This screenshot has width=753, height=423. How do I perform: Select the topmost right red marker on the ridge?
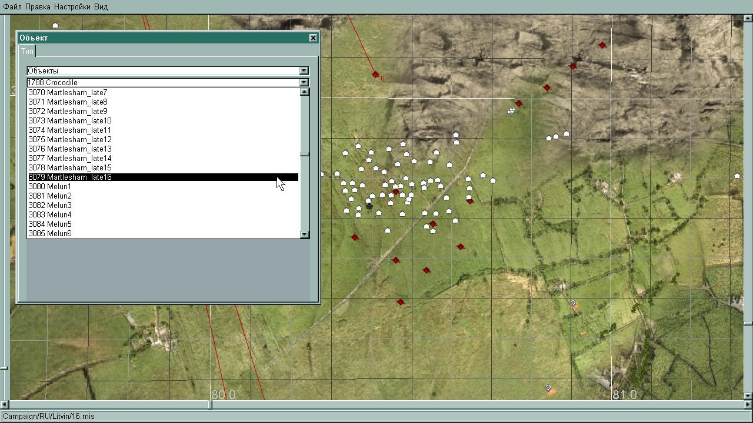click(602, 45)
